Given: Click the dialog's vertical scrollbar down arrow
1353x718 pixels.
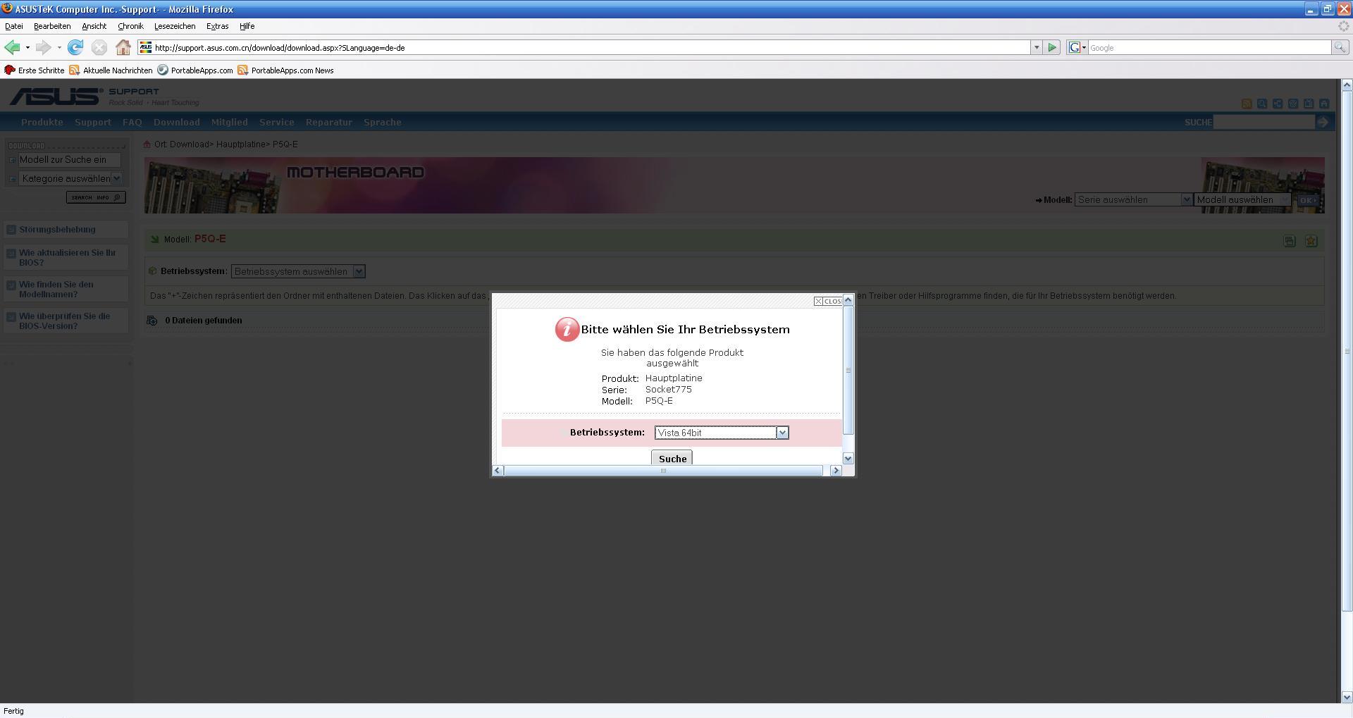Looking at the screenshot, I should tap(848, 459).
